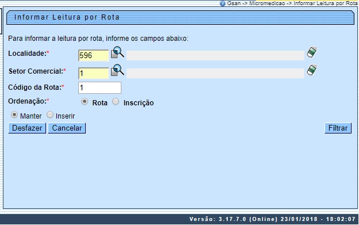
Task: Click the Filtrar button
Action: 338,128
